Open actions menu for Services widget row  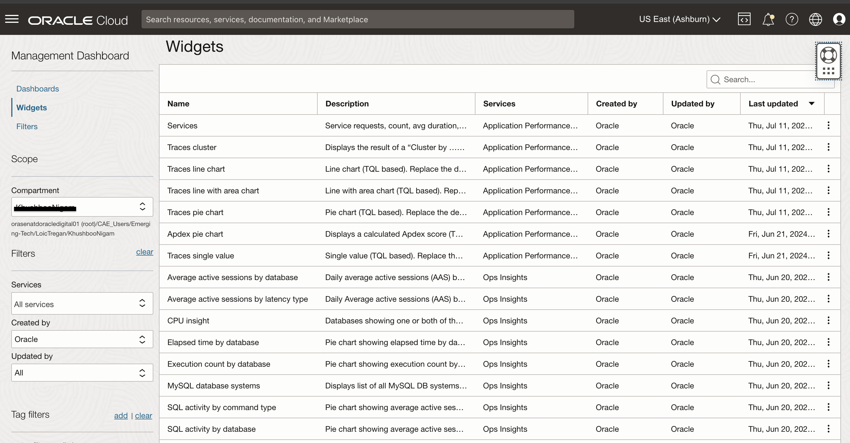tap(828, 126)
